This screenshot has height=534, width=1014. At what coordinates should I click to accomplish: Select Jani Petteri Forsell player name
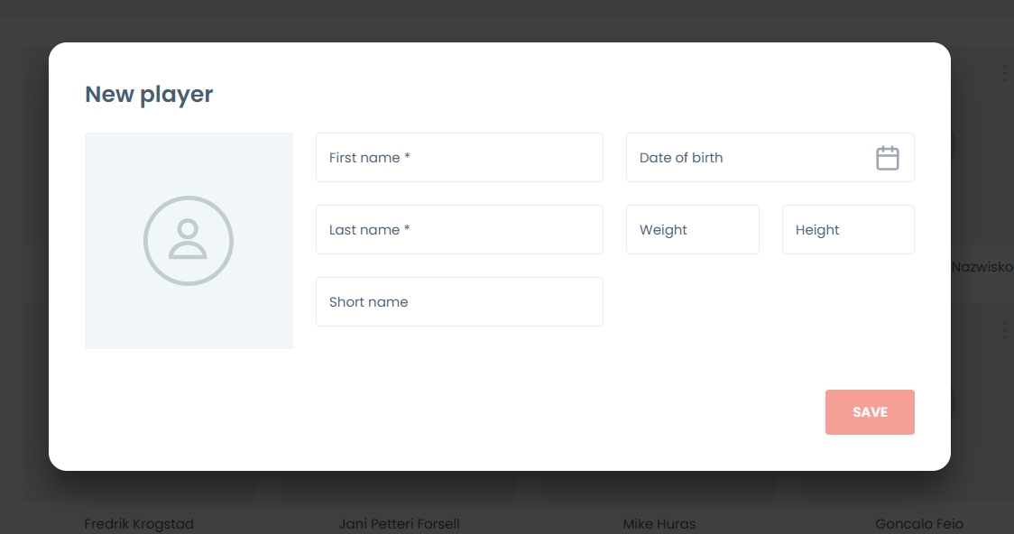[x=399, y=524]
